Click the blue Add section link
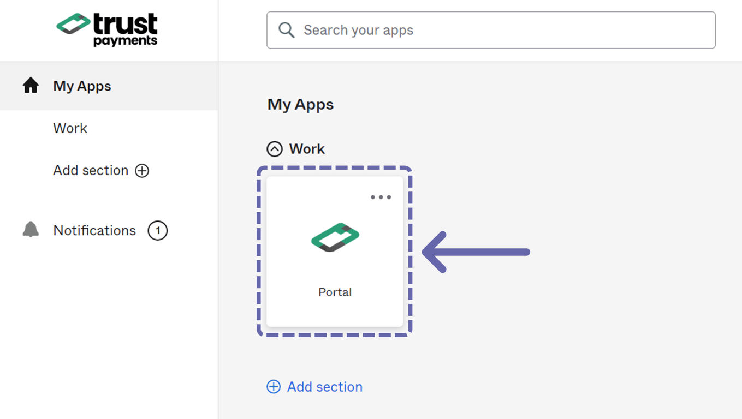 [x=324, y=387]
